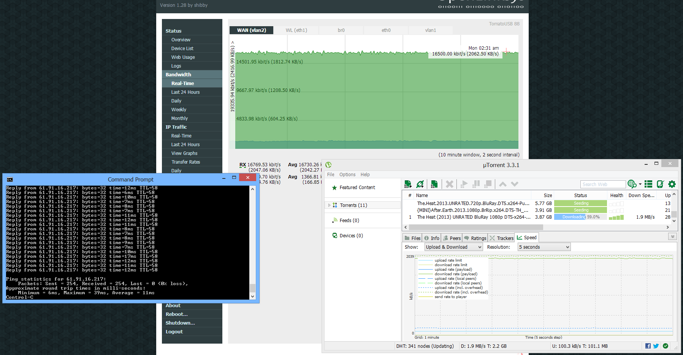This screenshot has height=355, width=683.
Task: Click the uTorrent Remote device icon
Action: pyautogui.click(x=660, y=184)
